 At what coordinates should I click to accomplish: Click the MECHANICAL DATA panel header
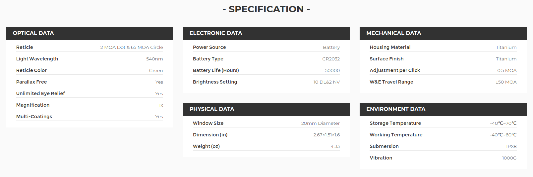pos(393,33)
